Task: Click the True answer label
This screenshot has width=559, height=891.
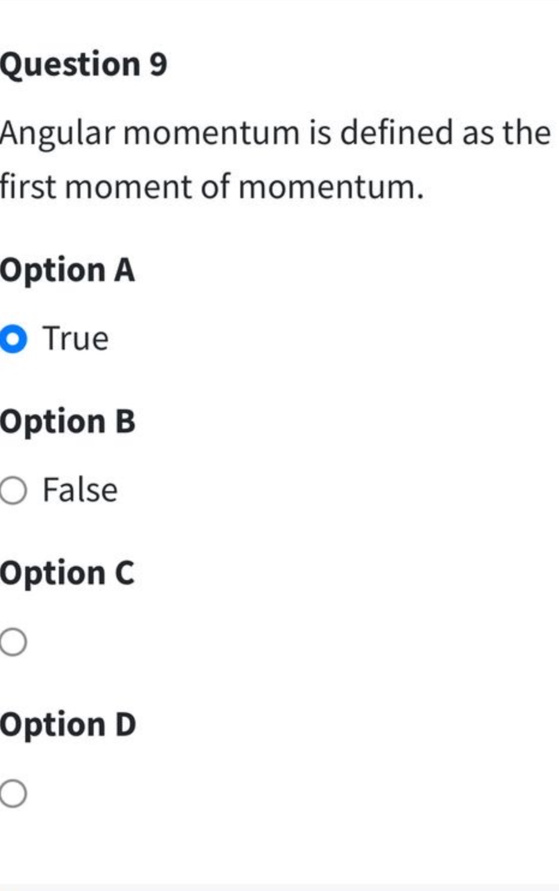Action: pos(76,338)
